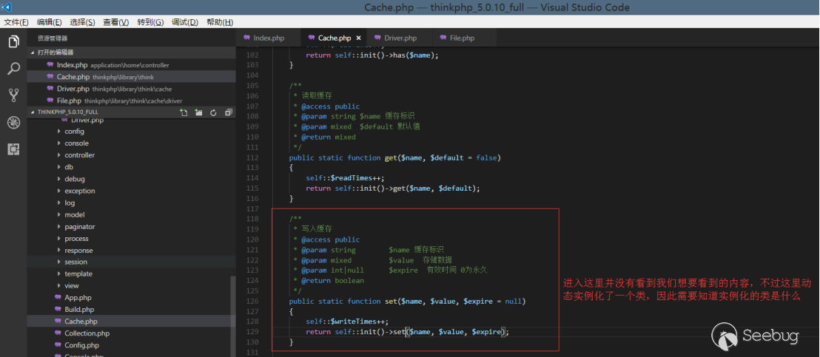The image size is (820, 357).
Task: Click the init()->has($name) return statement
Action: pyautogui.click(x=372, y=55)
